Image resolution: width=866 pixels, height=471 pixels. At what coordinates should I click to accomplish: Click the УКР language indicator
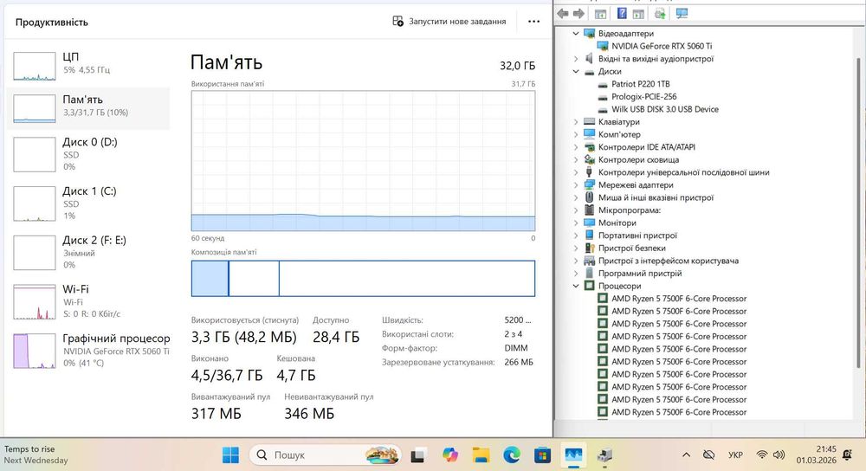tap(735, 455)
